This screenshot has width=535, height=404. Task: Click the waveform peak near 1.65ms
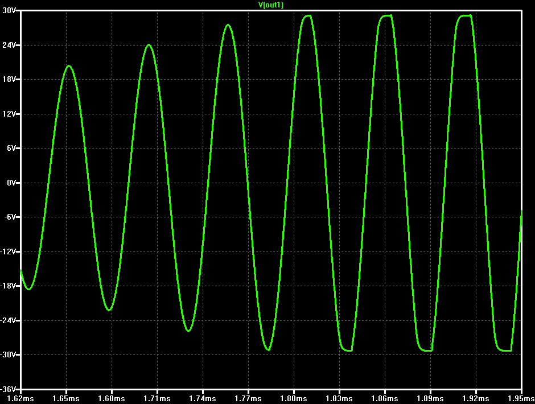pyautogui.click(x=69, y=66)
